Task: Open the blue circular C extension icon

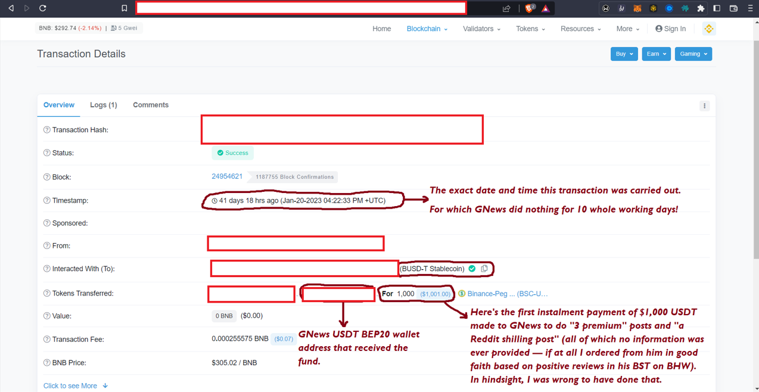Action: coord(669,8)
